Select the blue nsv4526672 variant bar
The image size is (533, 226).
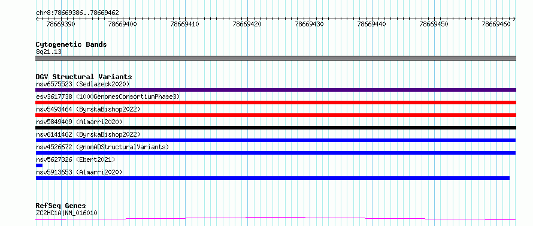click(x=275, y=153)
